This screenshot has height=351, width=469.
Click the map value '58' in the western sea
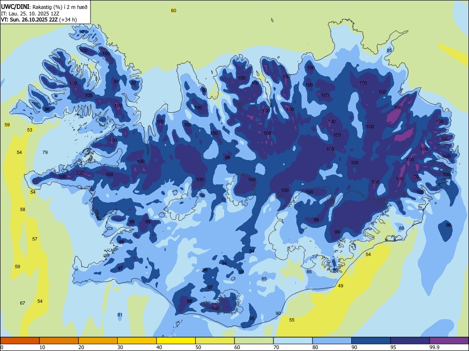coord(23,210)
